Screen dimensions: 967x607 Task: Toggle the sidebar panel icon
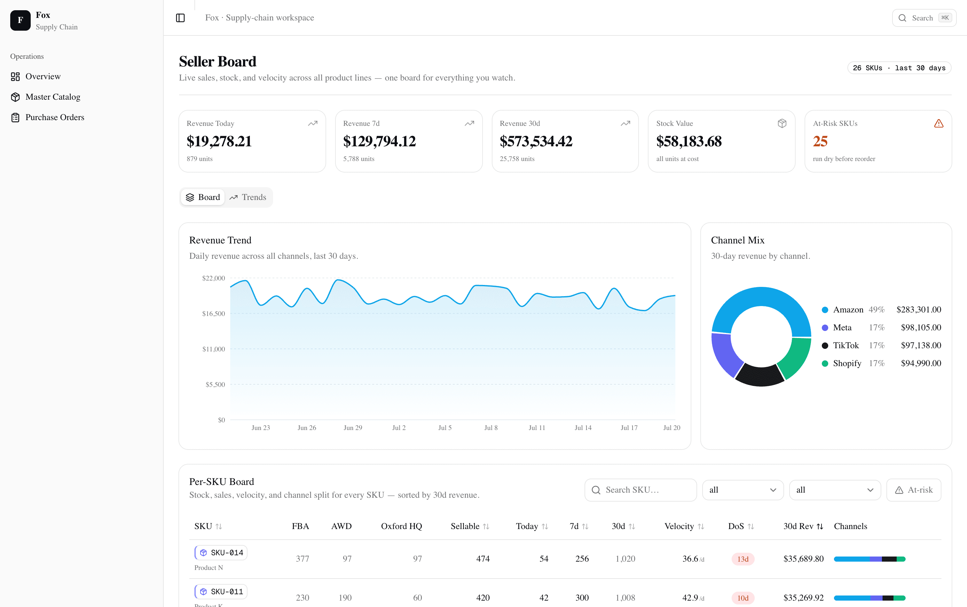click(180, 18)
